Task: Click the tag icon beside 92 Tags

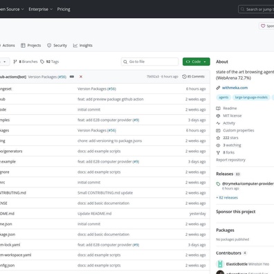Action: click(42, 62)
